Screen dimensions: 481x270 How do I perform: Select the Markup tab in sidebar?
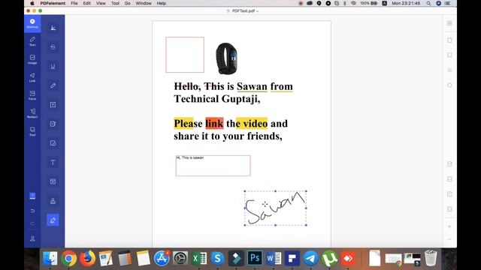tap(32, 23)
